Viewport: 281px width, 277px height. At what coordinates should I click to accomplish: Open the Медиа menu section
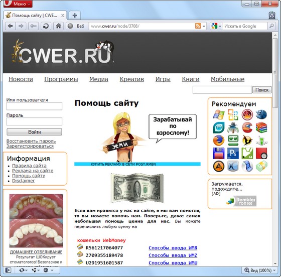click(99, 79)
